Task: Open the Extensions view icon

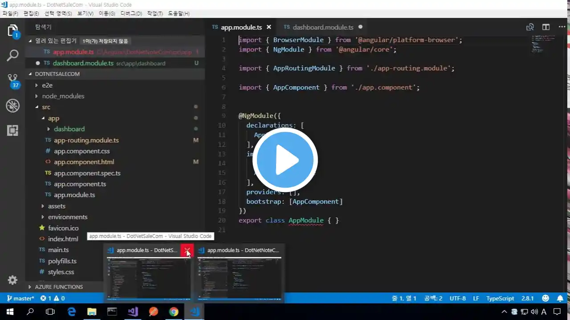Action: point(12,130)
